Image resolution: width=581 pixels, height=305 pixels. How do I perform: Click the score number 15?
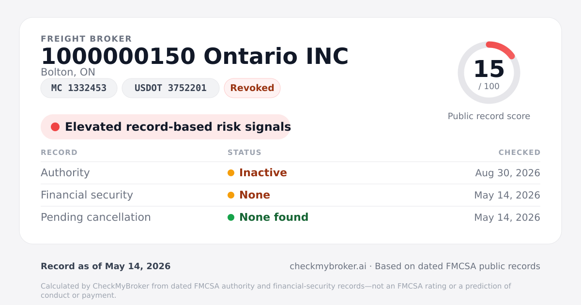pos(489,69)
